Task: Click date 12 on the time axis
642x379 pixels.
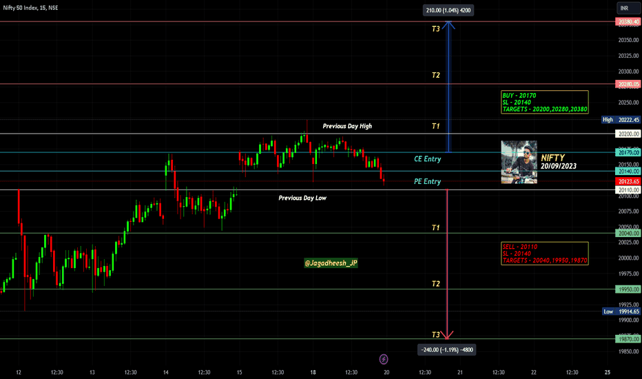Action: pos(19,372)
